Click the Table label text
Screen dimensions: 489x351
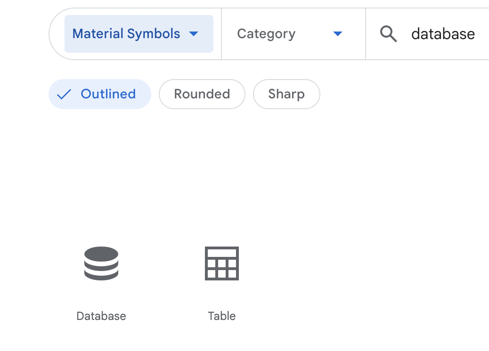[x=221, y=316]
